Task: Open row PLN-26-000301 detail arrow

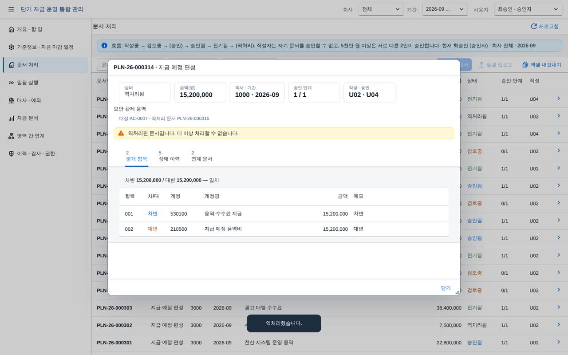Action: point(559,342)
